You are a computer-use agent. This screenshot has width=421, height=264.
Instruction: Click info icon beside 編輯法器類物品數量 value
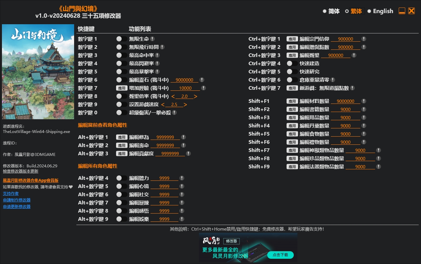tap(379, 167)
